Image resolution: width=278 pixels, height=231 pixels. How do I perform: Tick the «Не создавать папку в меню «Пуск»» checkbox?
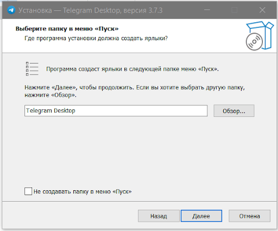(x=28, y=191)
